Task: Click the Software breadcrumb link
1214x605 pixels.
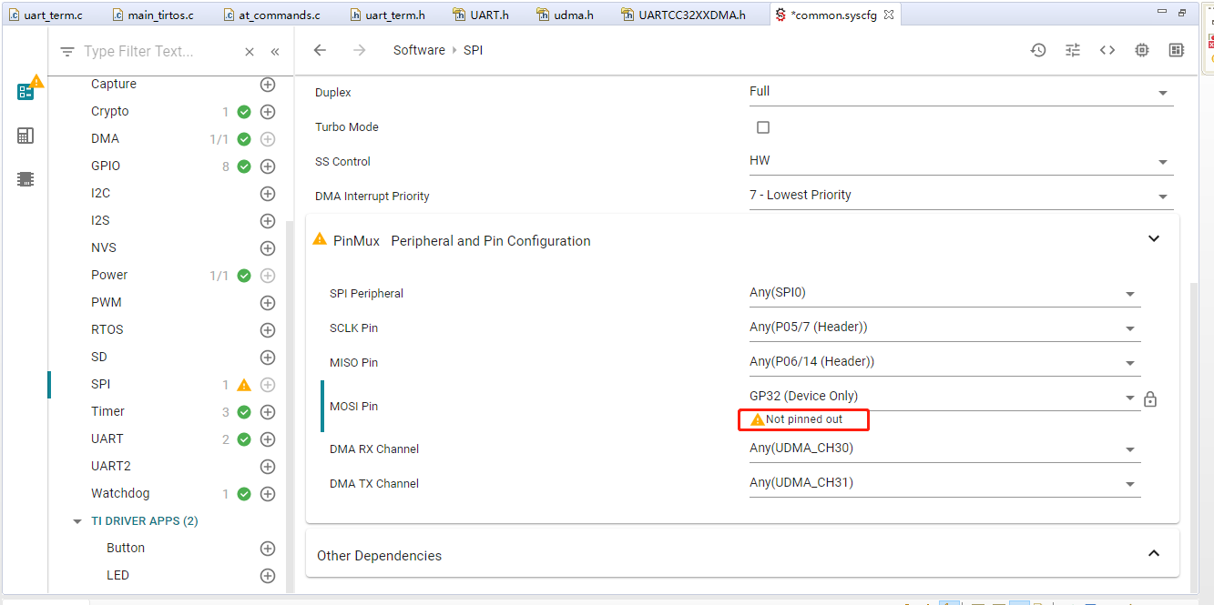Action: tap(419, 50)
